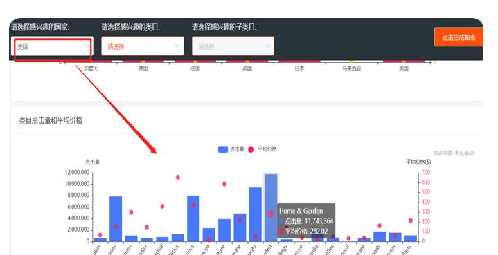Click the 图表来源 watermark text

[x=453, y=153]
